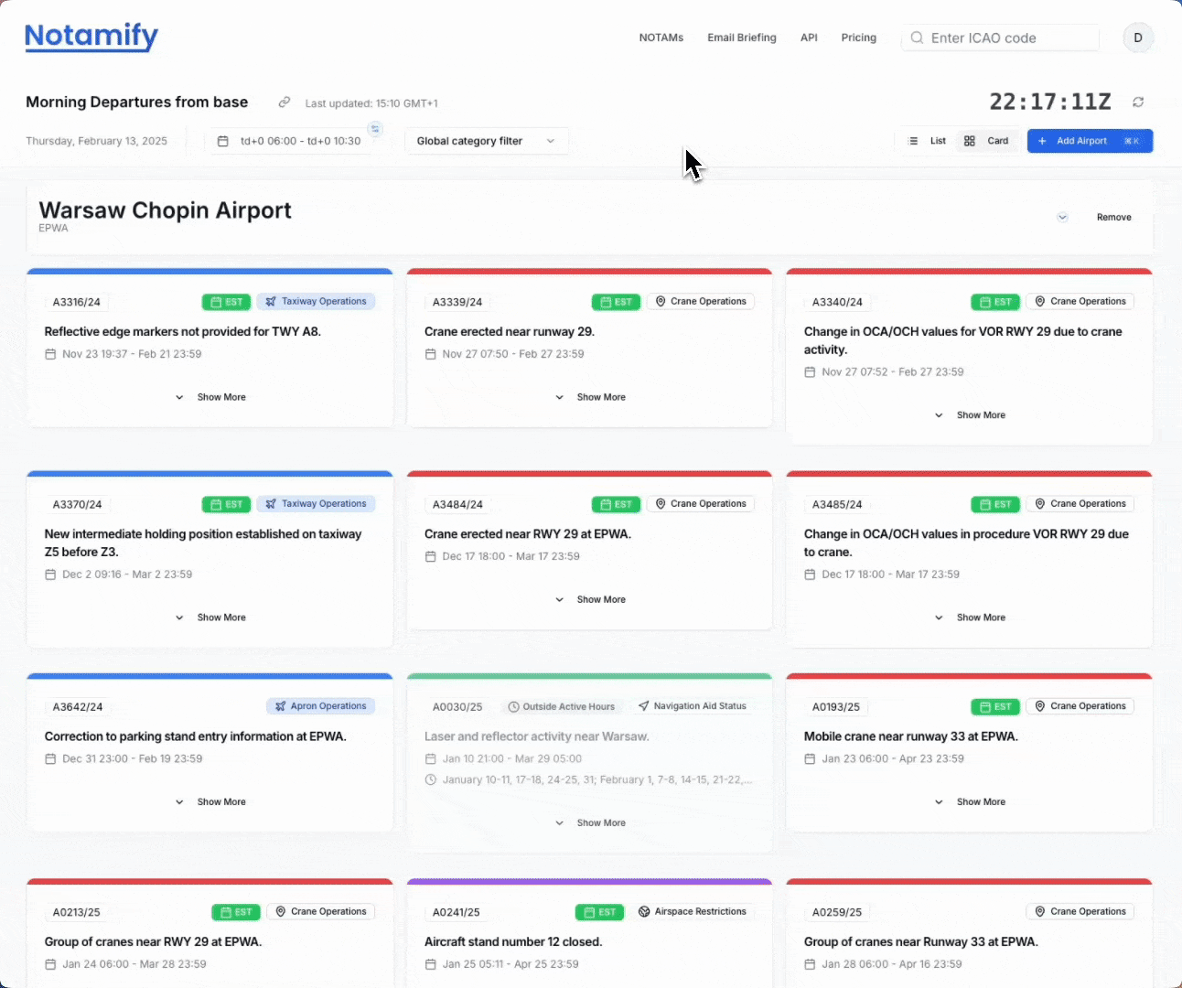The height and width of the screenshot is (988, 1182).
Task: Click the Add Airport button
Action: [1089, 141]
